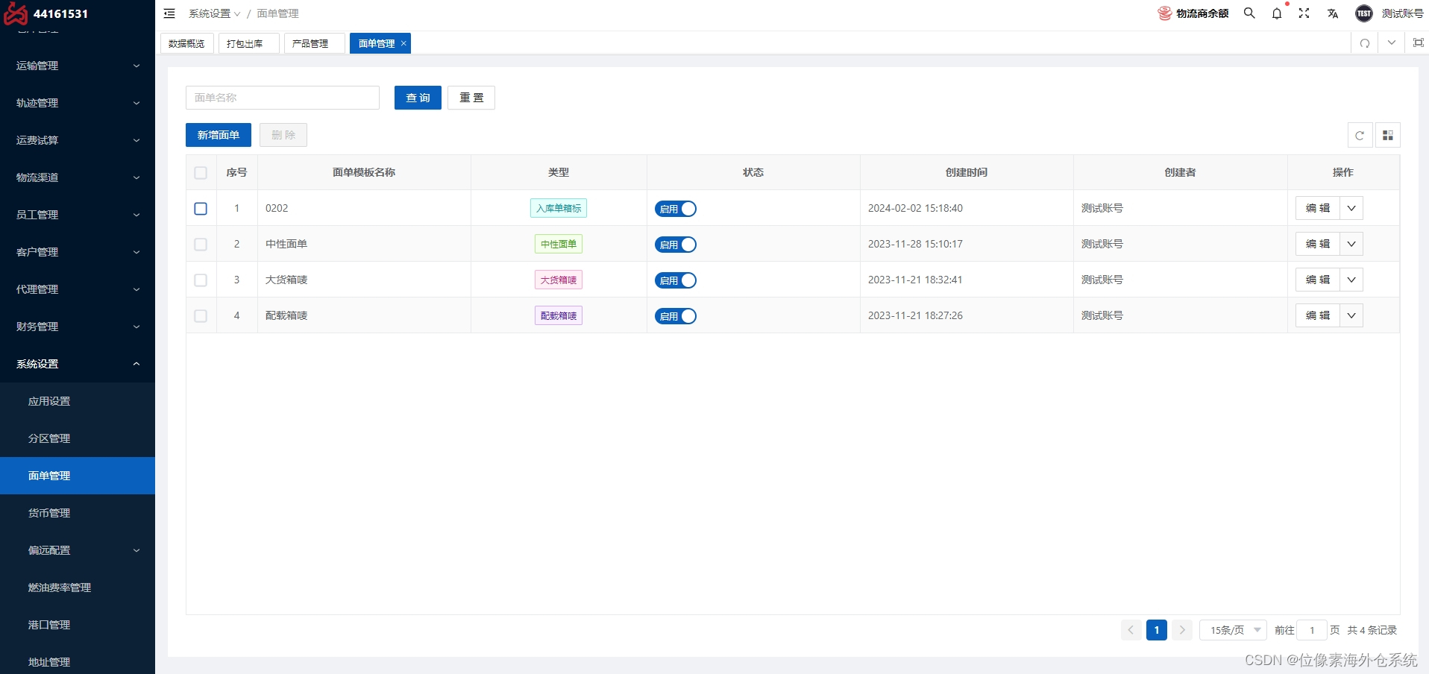
Task: Click the 查询 search button
Action: pyautogui.click(x=418, y=98)
